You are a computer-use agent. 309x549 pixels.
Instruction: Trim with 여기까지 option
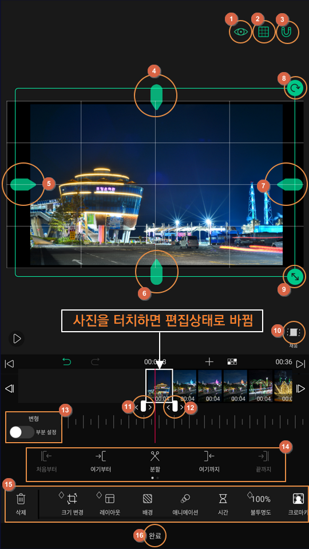[x=209, y=462]
